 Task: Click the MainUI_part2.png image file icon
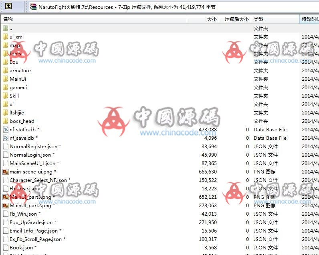coord(5,206)
